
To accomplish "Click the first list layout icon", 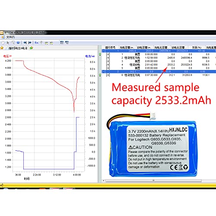I will 62,43.
